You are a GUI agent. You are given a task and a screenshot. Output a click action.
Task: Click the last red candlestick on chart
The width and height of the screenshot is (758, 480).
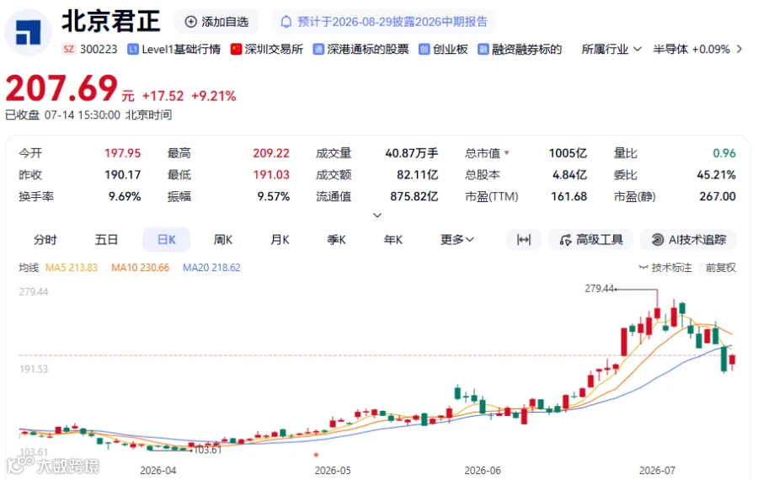point(733,361)
